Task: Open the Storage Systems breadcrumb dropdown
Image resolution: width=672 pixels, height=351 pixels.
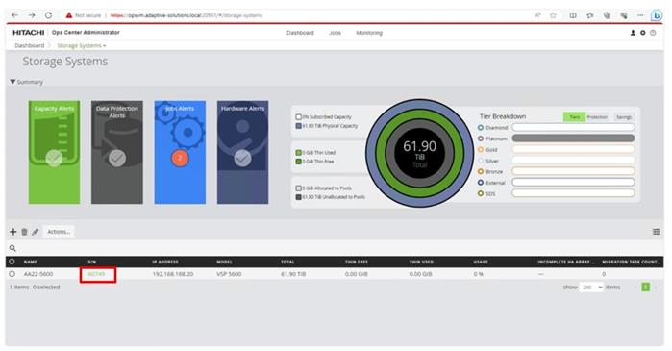Action: coord(82,45)
